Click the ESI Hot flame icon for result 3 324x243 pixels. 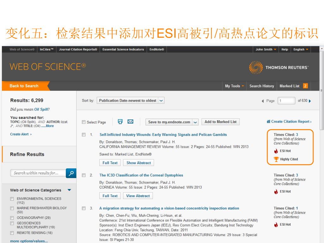276,225
